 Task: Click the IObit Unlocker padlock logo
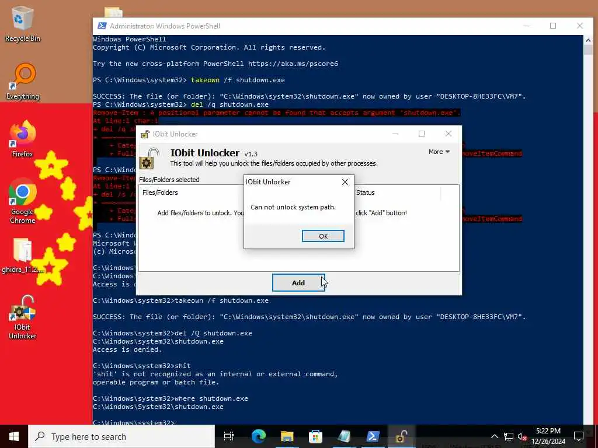click(x=149, y=159)
